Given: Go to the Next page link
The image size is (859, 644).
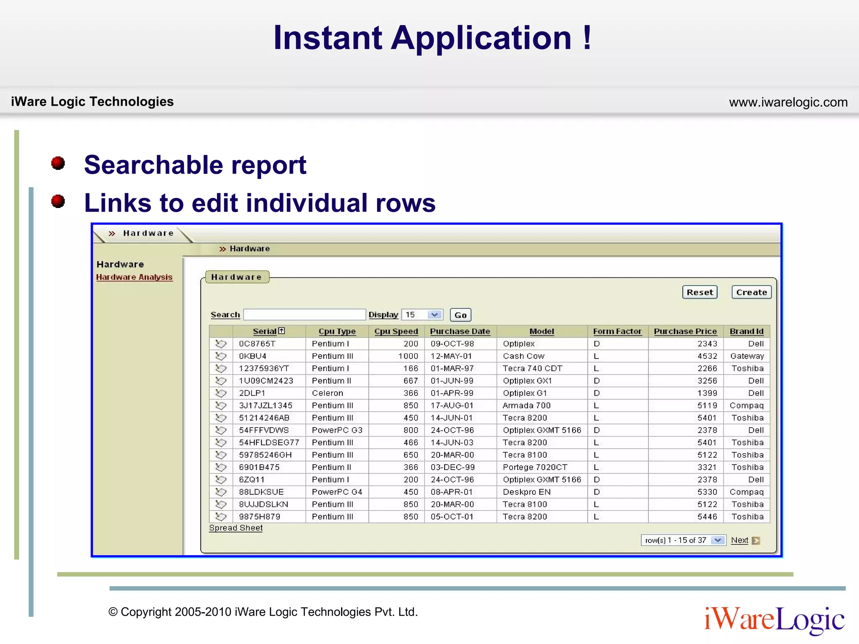Looking at the screenshot, I should (x=739, y=540).
